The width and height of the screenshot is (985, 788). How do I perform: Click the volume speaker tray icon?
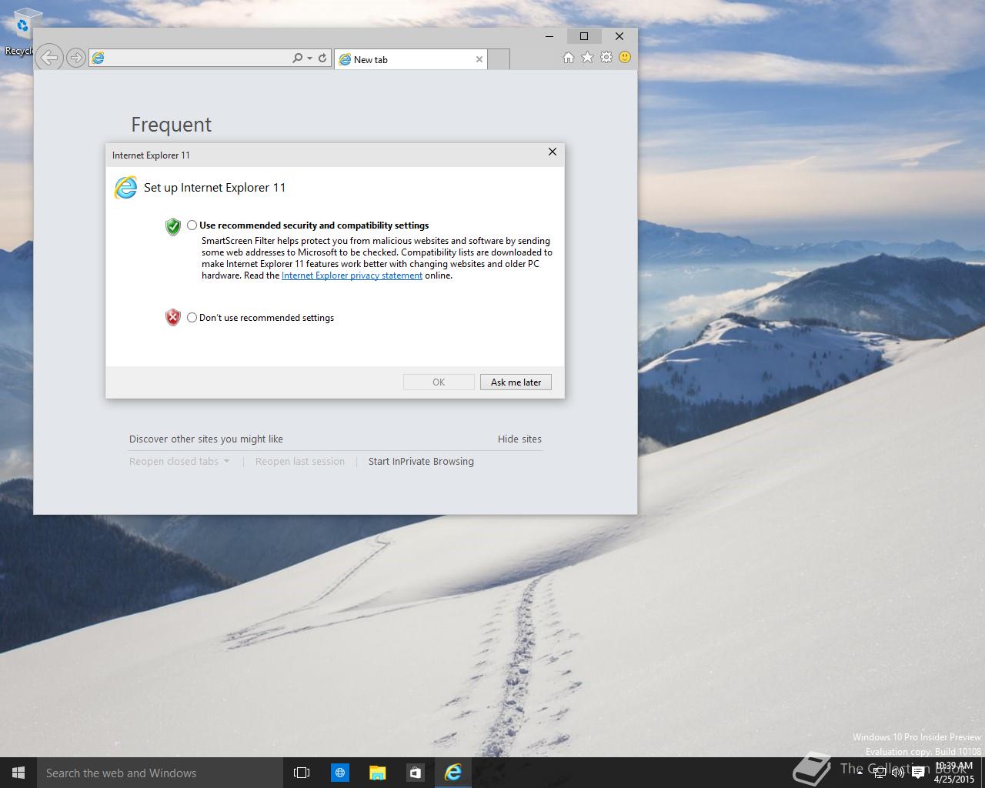(897, 773)
